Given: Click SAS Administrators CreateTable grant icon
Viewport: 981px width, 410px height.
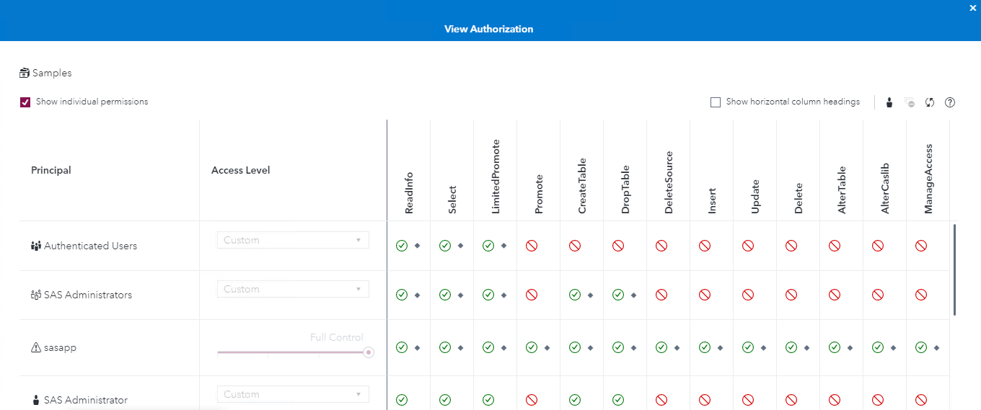Looking at the screenshot, I should (x=575, y=295).
